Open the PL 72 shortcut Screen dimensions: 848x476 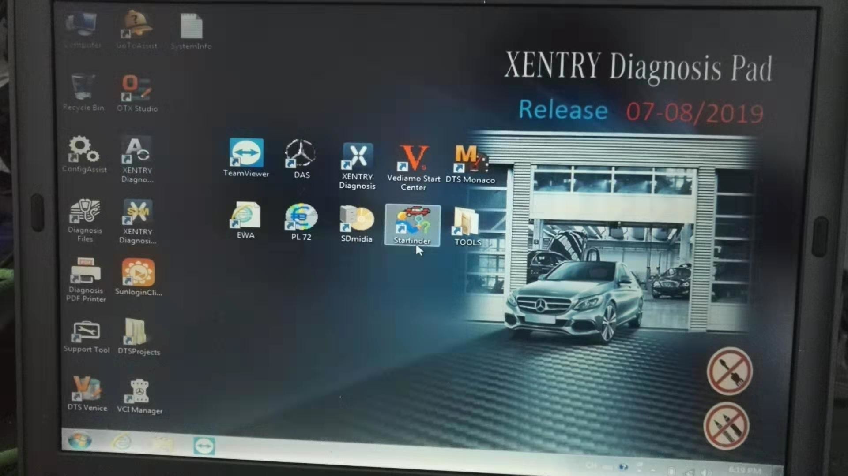301,222
